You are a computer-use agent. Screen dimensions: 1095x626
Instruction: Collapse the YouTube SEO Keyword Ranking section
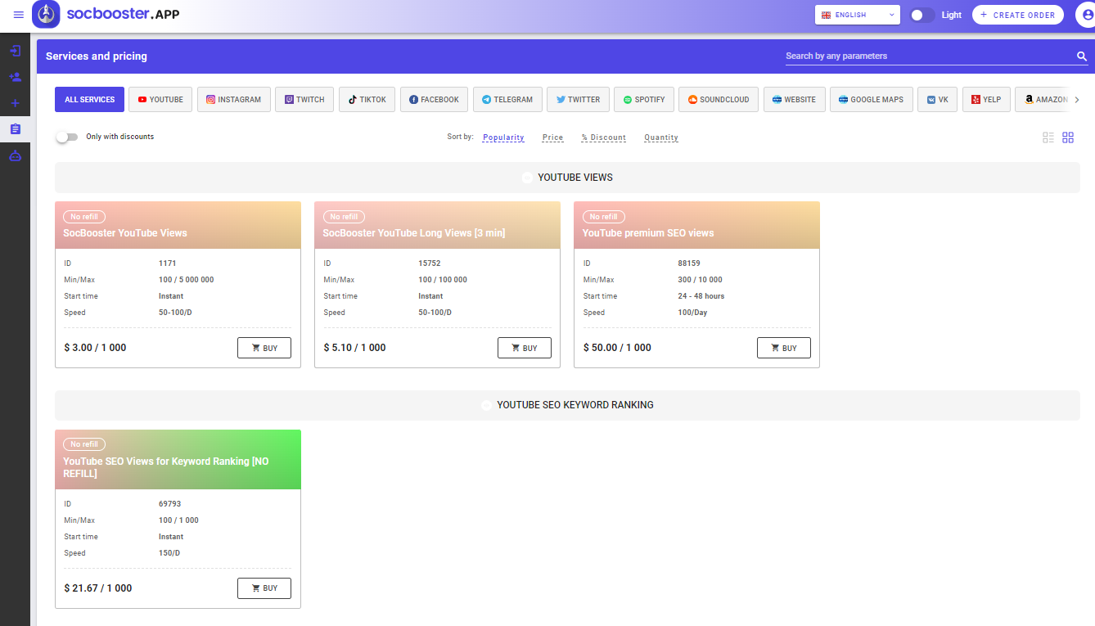point(567,405)
